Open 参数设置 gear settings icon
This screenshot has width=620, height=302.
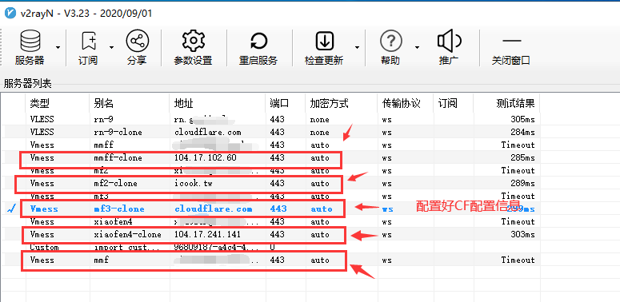(193, 41)
